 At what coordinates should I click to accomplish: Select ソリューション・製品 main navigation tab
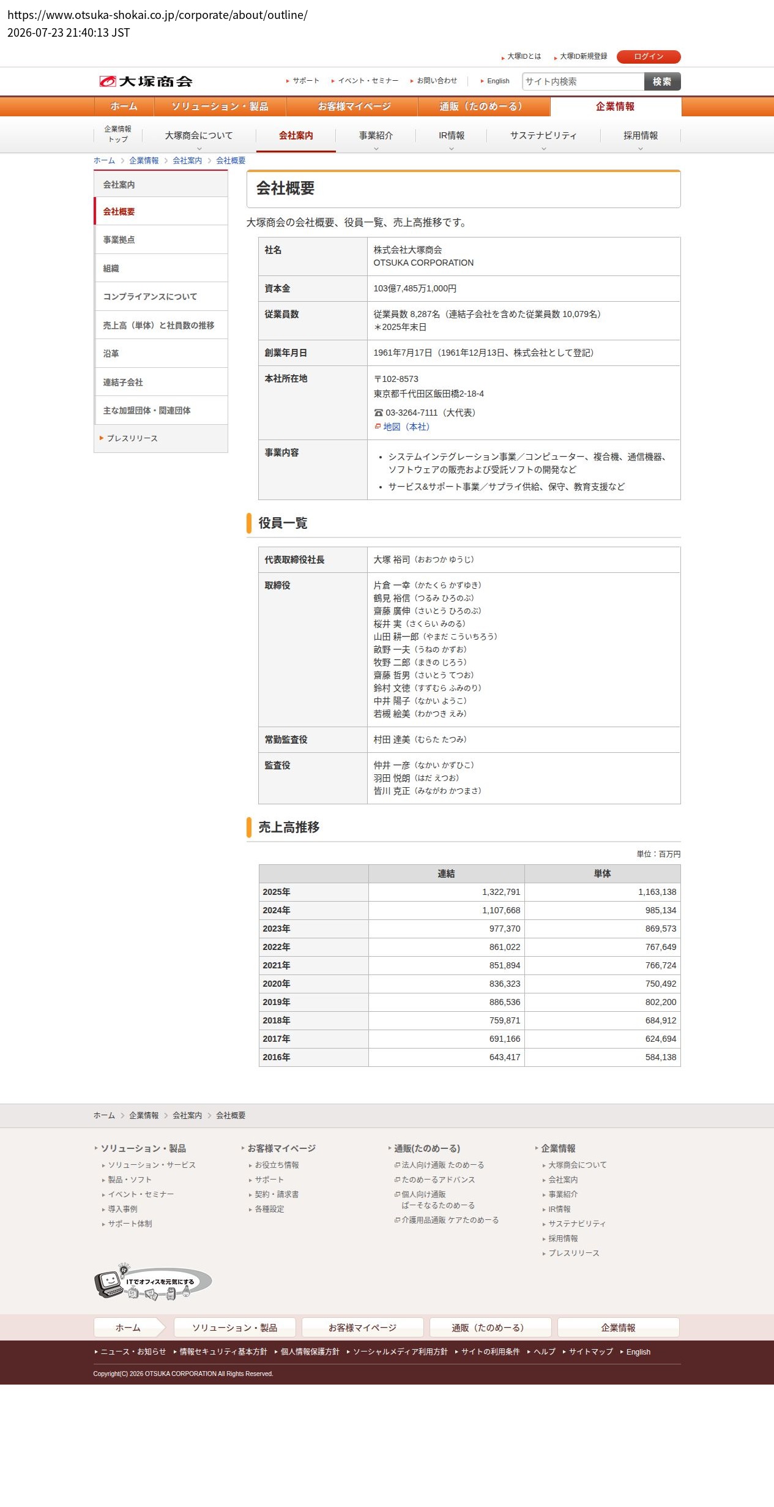tap(220, 107)
